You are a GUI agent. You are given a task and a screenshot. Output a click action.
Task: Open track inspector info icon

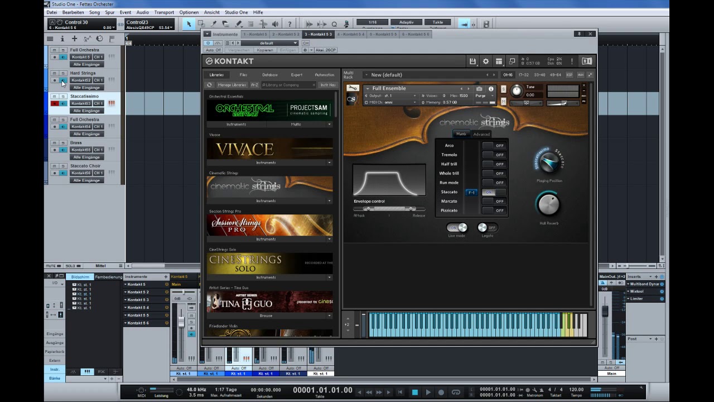click(62, 39)
